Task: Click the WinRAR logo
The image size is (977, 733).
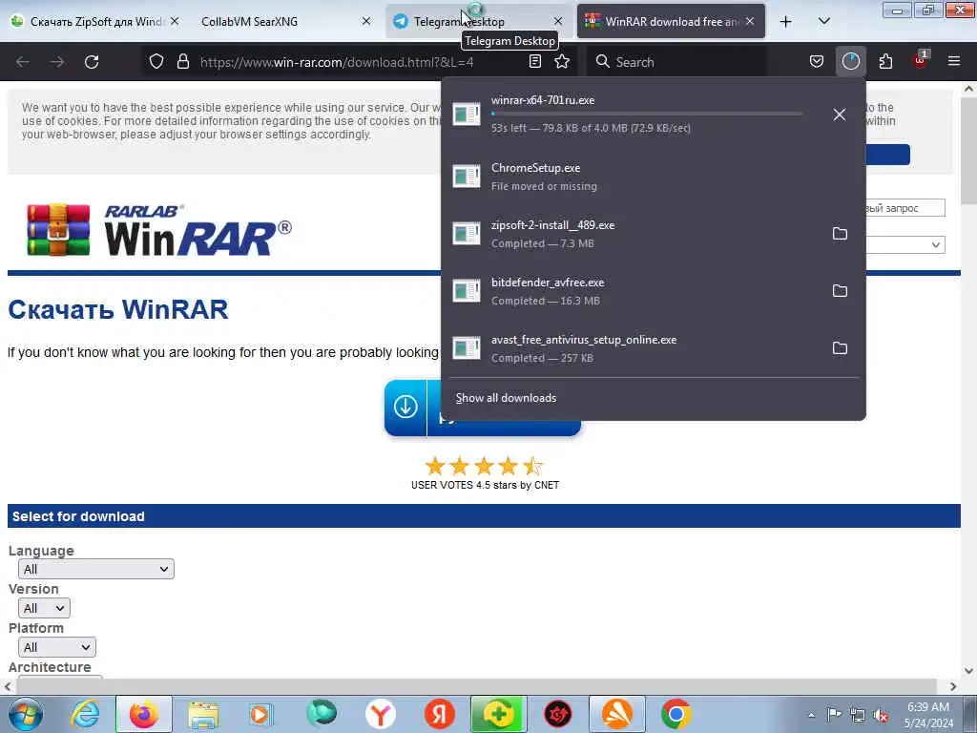Action: pos(159,230)
